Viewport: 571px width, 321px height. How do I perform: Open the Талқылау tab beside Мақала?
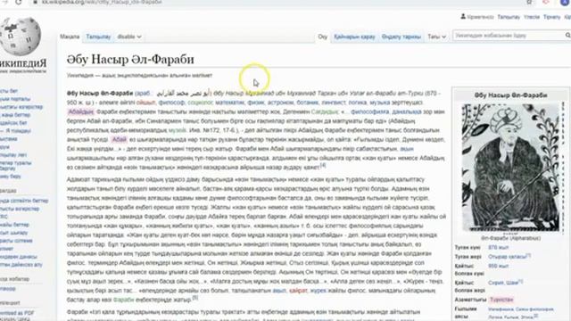[x=98, y=37]
